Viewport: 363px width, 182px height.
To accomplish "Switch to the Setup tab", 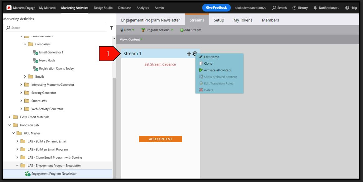I will pyautogui.click(x=219, y=20).
